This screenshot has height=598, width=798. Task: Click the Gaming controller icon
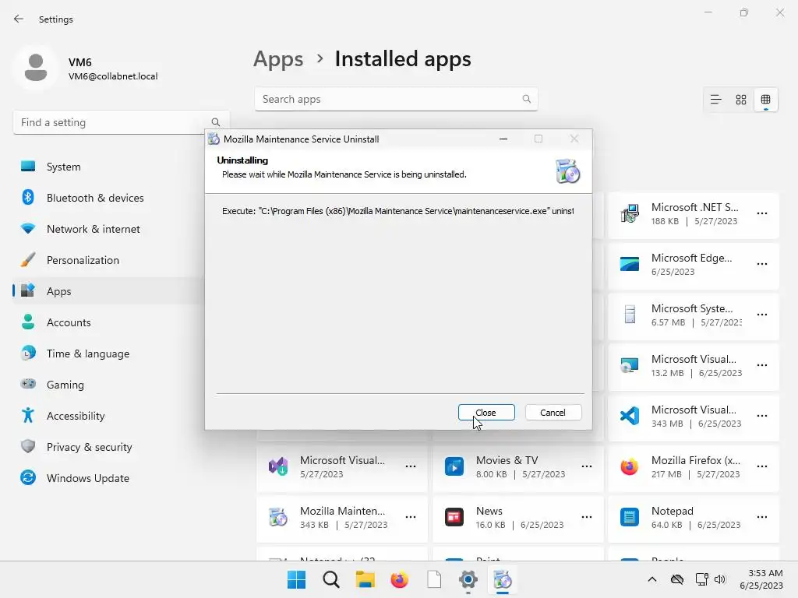(28, 383)
